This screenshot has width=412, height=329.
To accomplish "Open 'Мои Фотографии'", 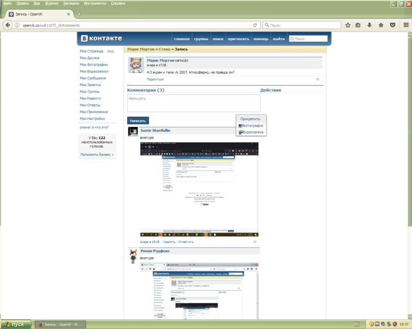I will pyautogui.click(x=94, y=65).
